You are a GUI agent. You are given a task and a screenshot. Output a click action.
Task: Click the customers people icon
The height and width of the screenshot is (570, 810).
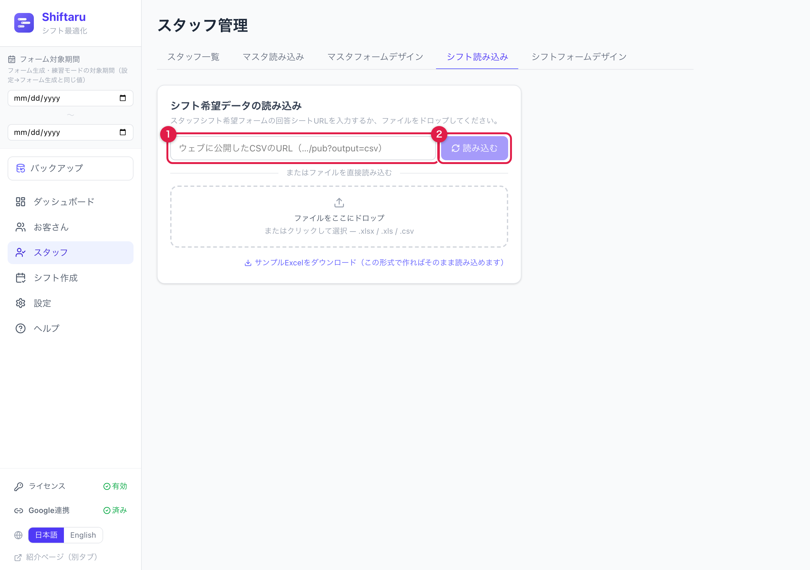[21, 227]
